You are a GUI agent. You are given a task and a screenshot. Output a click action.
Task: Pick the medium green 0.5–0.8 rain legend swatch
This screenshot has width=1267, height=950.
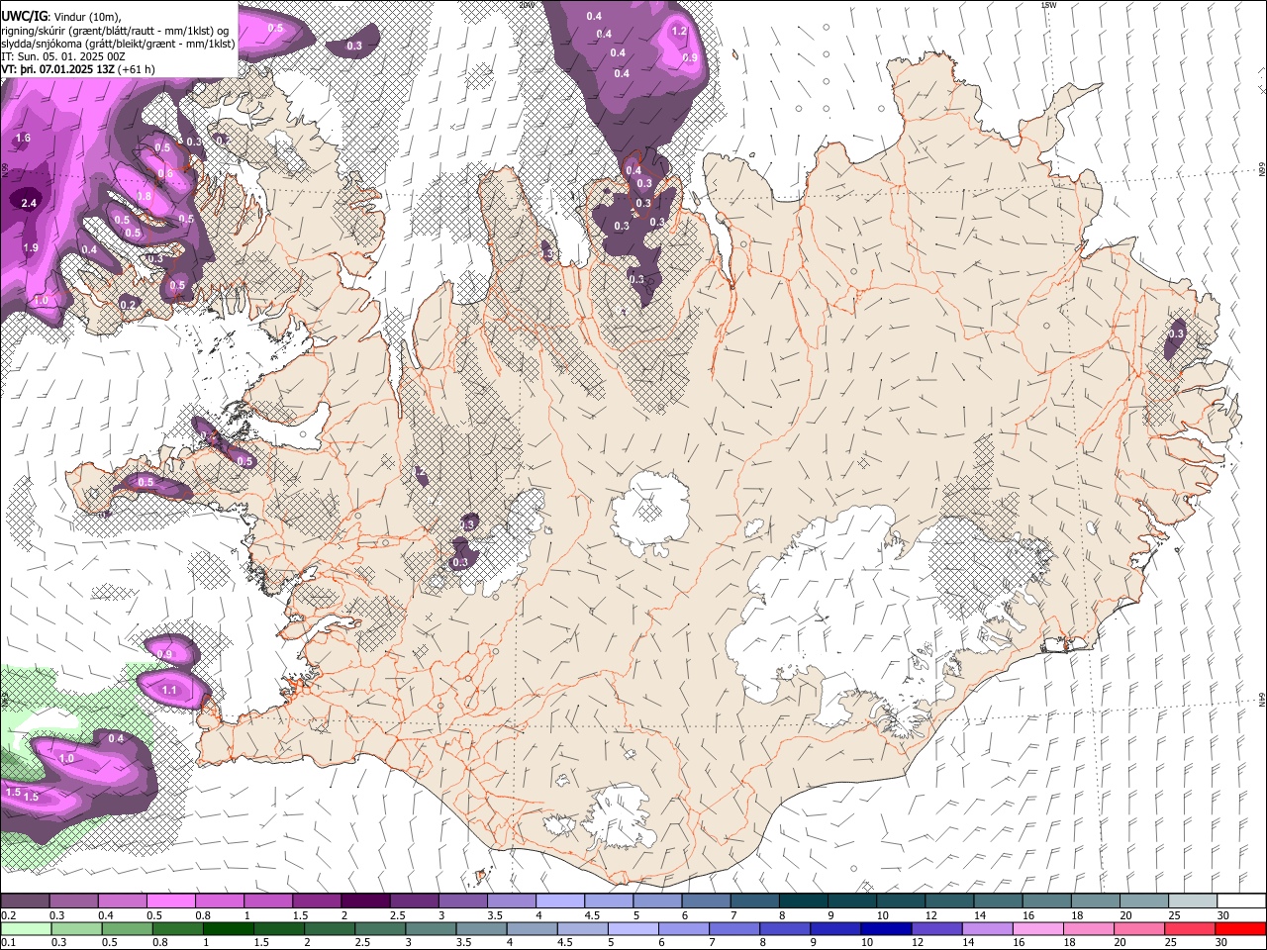127,929
